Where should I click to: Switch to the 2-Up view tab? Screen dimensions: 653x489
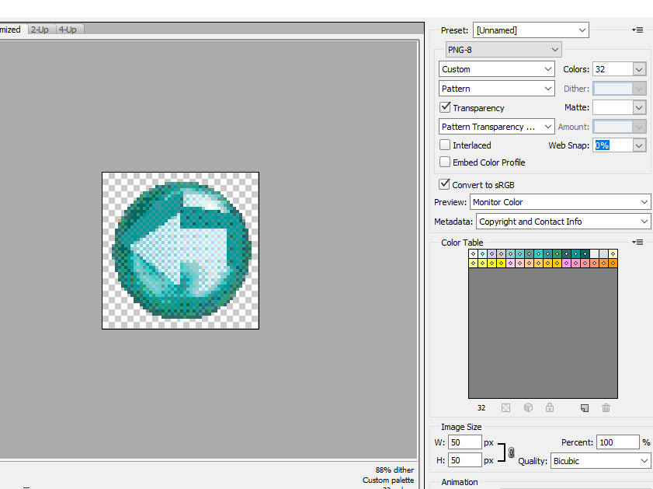click(39, 30)
